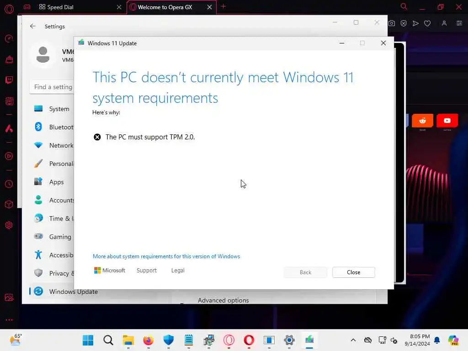This screenshot has width=468, height=351.
Task: Show hidden tray icons chevron
Action: 353,340
